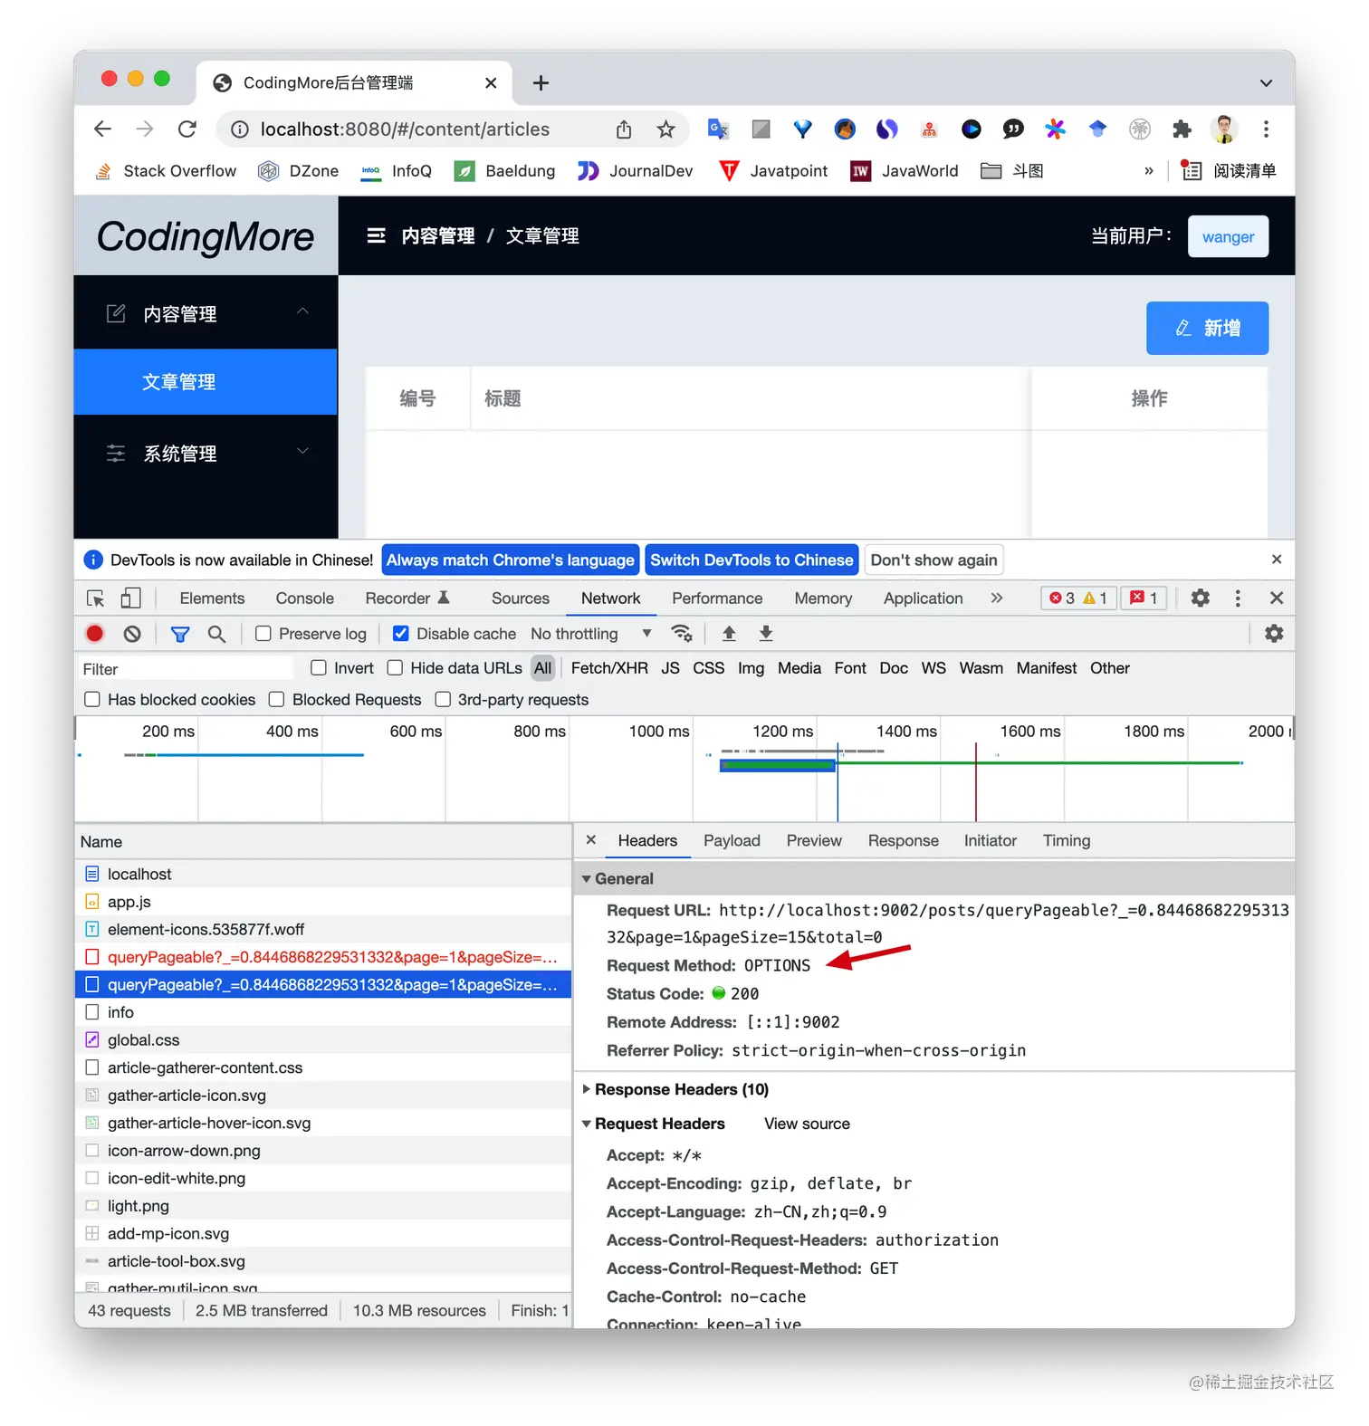This screenshot has width=1369, height=1426.
Task: Click View source link
Action: 807,1124
